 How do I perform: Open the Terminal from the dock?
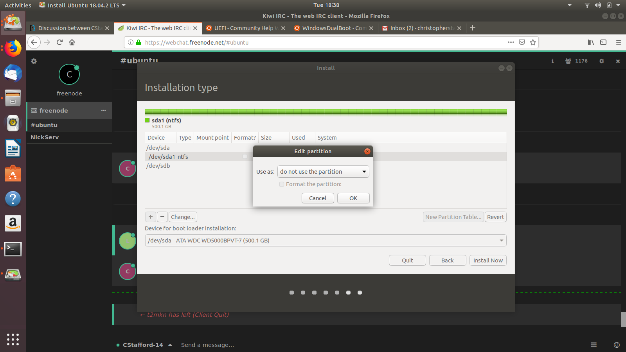click(x=13, y=249)
